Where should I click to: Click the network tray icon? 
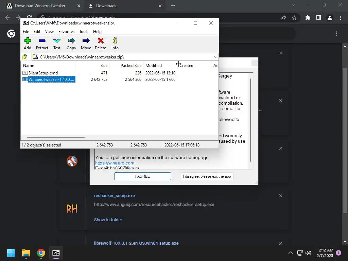click(x=300, y=253)
